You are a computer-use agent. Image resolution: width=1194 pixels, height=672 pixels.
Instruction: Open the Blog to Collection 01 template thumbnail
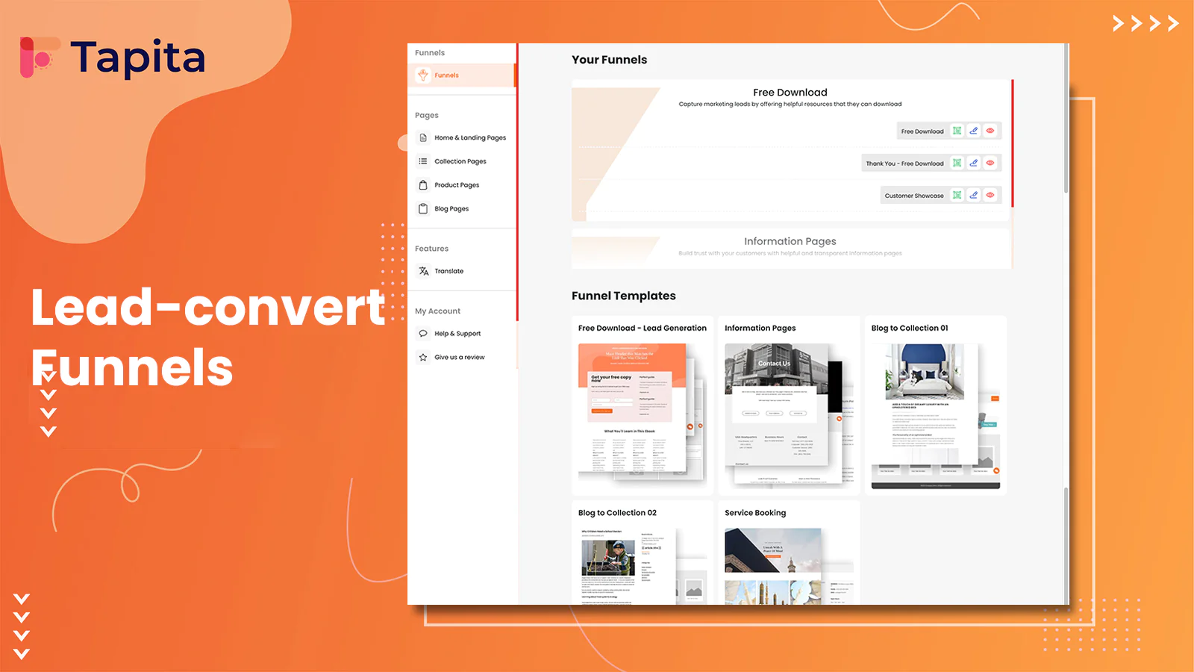point(936,416)
